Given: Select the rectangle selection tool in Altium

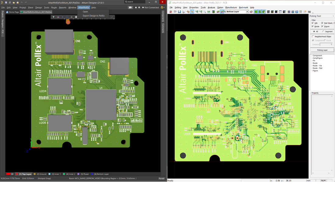Looking at the screenshot, I should [x=67, y=17].
